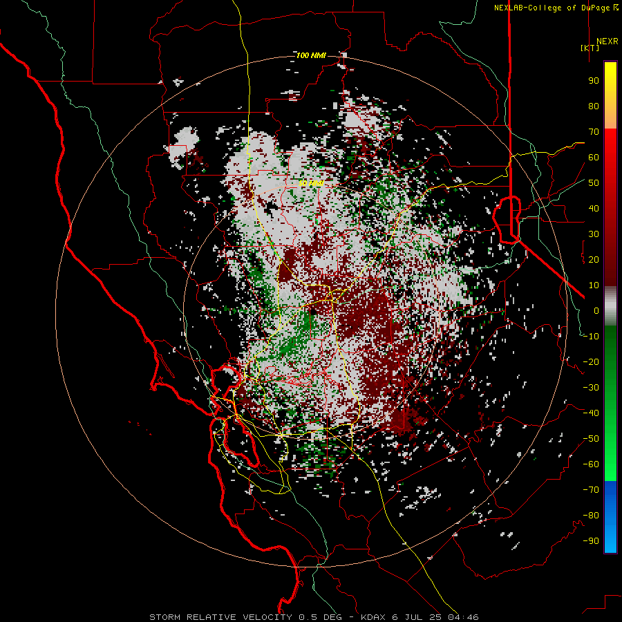Click the -20 scale value
This screenshot has height=622, width=622.
591,361
